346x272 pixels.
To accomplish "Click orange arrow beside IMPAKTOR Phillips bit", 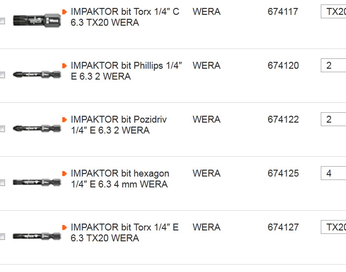I will [x=64, y=66].
